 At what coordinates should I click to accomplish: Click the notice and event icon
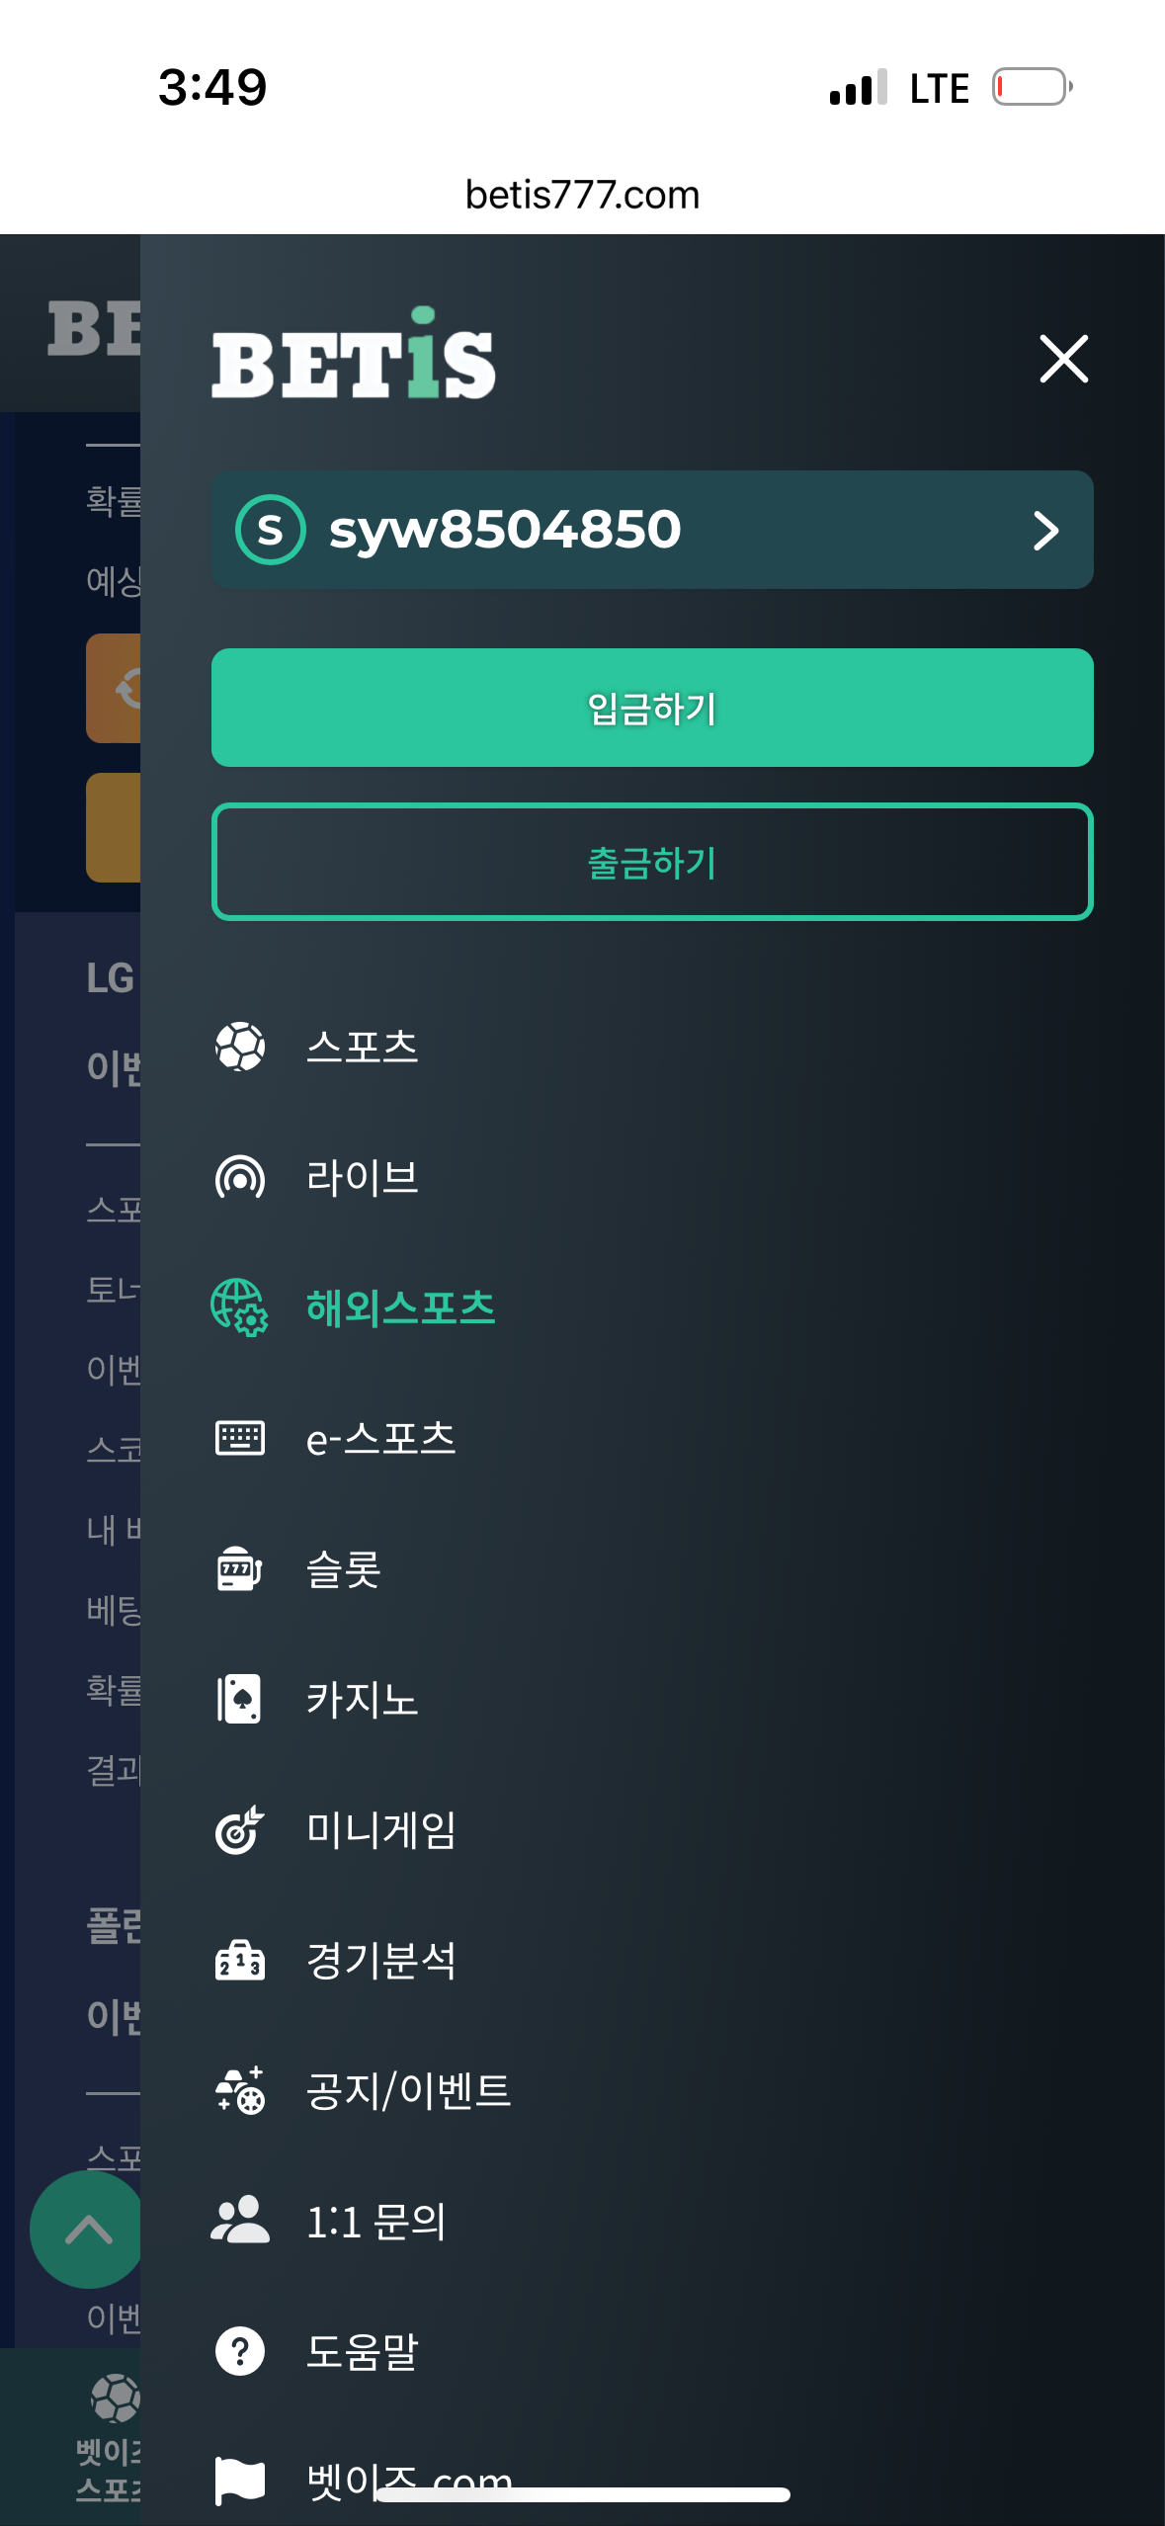(240, 2090)
